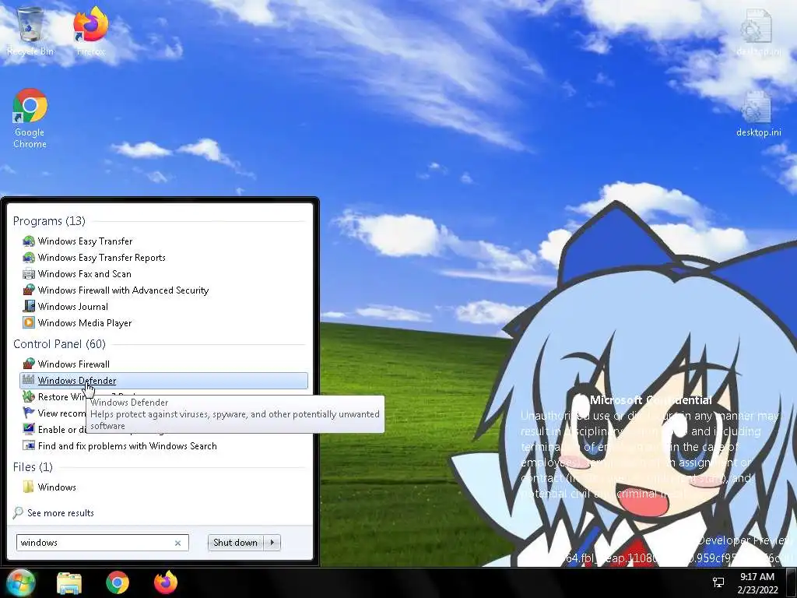797x598 pixels.
Task: Click See more results link
Action: click(61, 513)
